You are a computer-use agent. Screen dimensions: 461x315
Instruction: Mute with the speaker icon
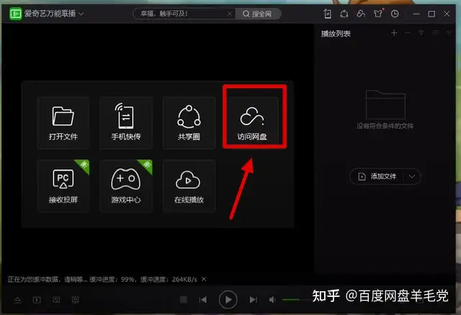tap(272, 300)
